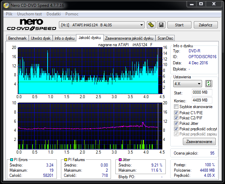
Task: Switch to the Info o dysku tab
Action: pos(65,38)
